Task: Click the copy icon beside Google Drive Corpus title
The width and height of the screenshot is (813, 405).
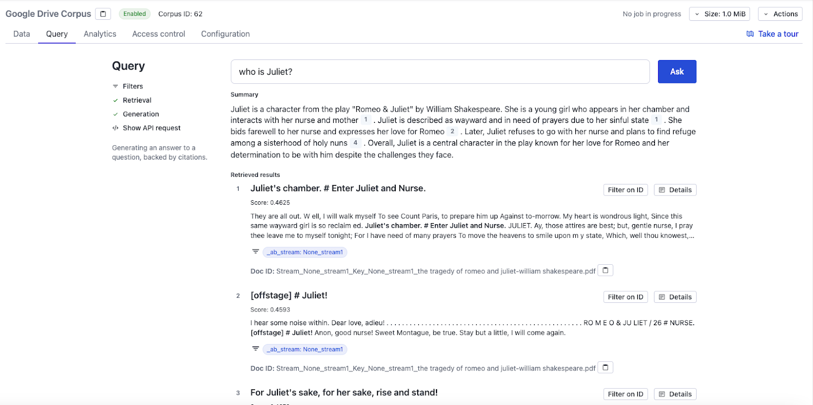Action: click(x=103, y=14)
